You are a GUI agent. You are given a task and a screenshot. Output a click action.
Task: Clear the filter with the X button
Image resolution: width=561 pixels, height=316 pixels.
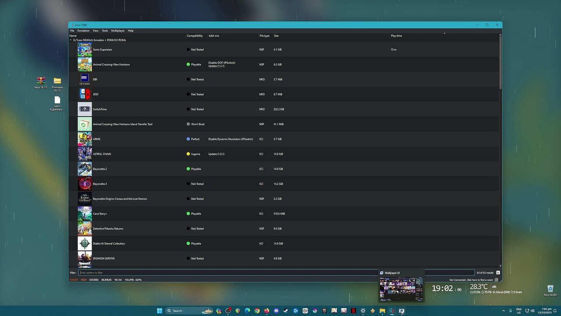click(x=498, y=273)
